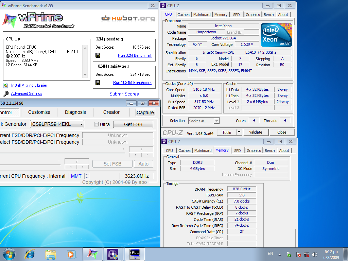This screenshot has width=348, height=261.
Task: Click the Submit Scores link
Action: tap(124, 94)
